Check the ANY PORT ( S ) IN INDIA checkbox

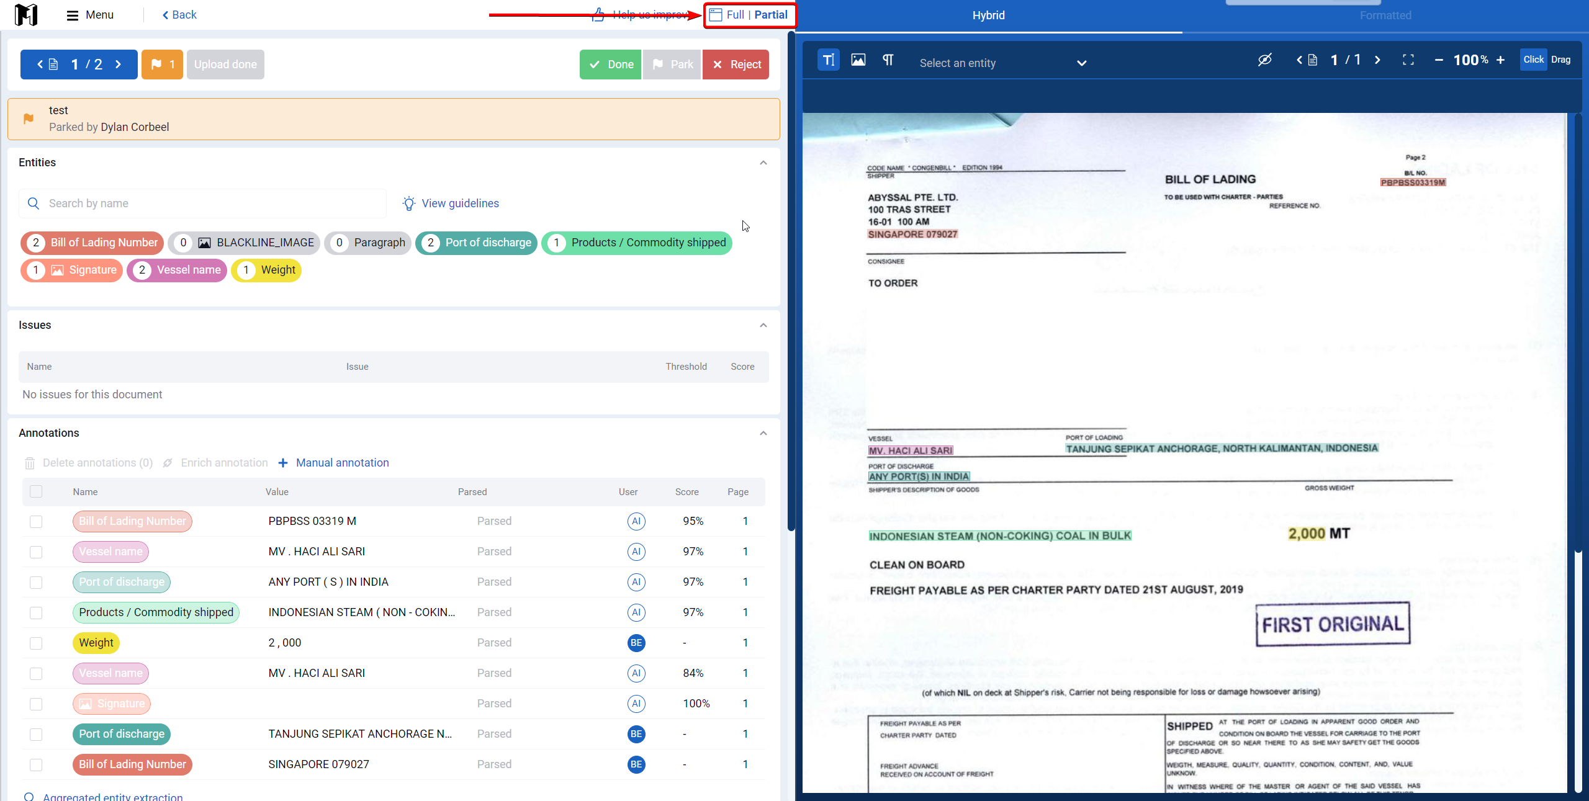click(36, 582)
